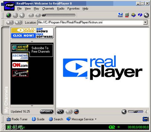151x132 pixels.
Task: Toggle the mute speaker button
Action: click(x=124, y=111)
